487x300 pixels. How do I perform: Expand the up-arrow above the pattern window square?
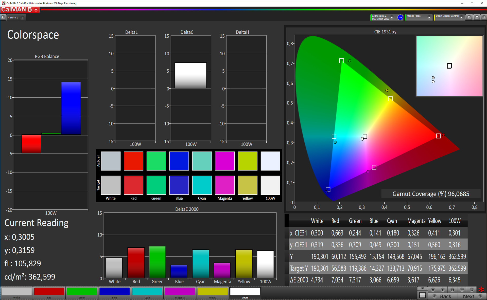coord(422,288)
